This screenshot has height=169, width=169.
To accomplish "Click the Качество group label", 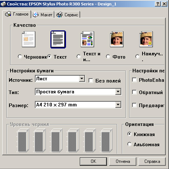I will [25, 25].
